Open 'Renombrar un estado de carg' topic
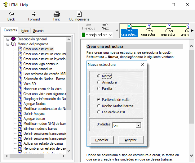This screenshot has width=195, height=163. [45, 148]
